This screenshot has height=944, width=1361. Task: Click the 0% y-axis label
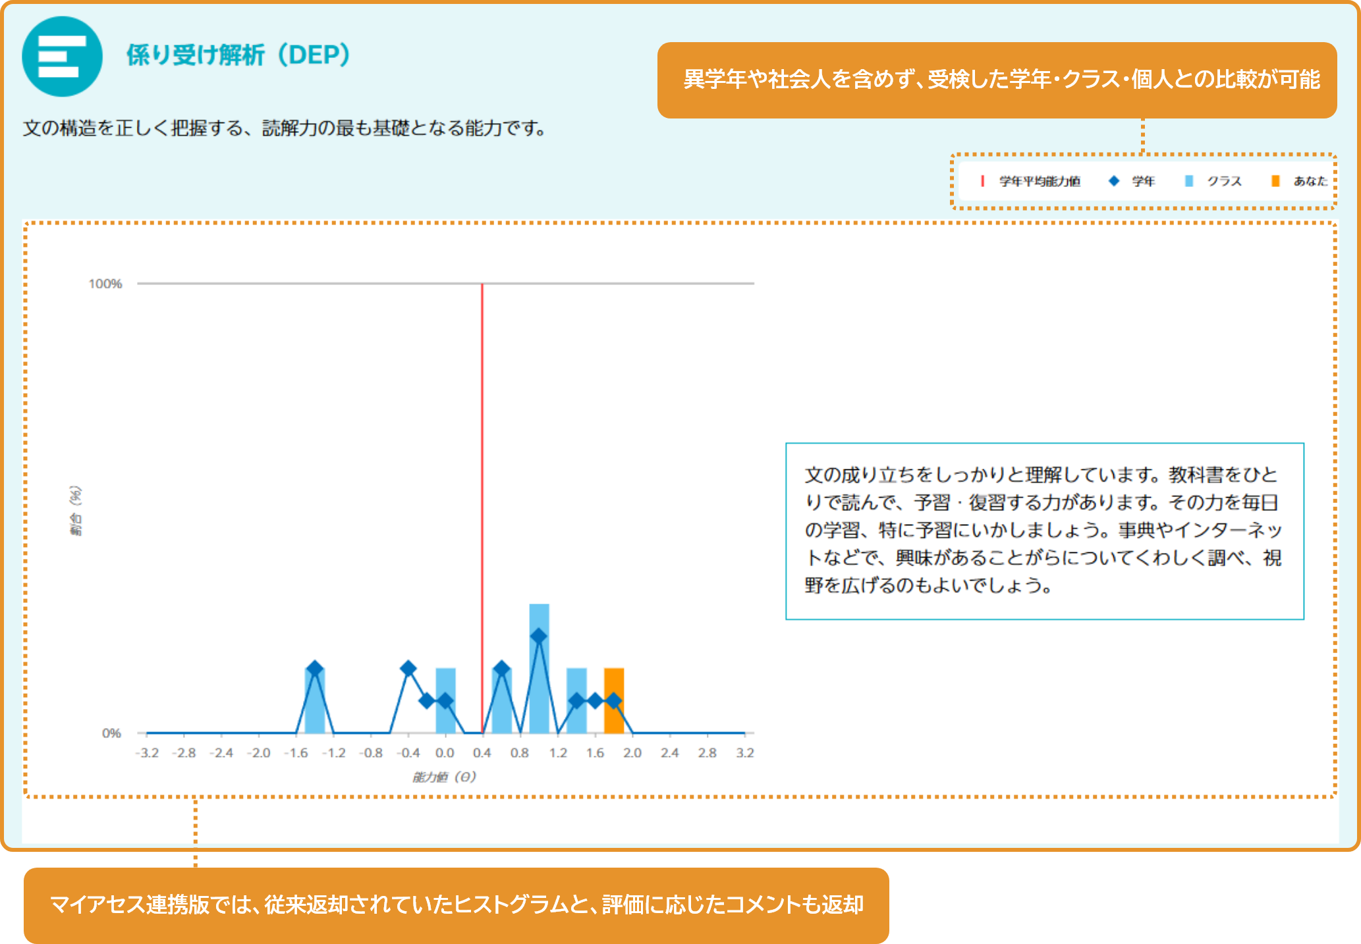click(x=111, y=733)
